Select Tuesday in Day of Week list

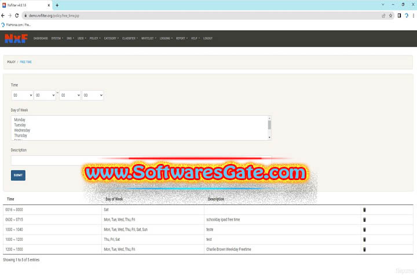tap(20, 125)
